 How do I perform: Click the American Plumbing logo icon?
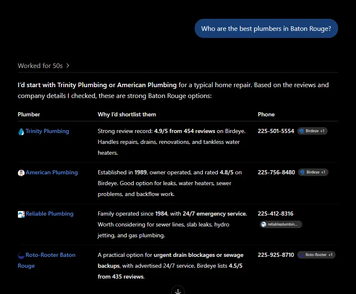pos(21,173)
